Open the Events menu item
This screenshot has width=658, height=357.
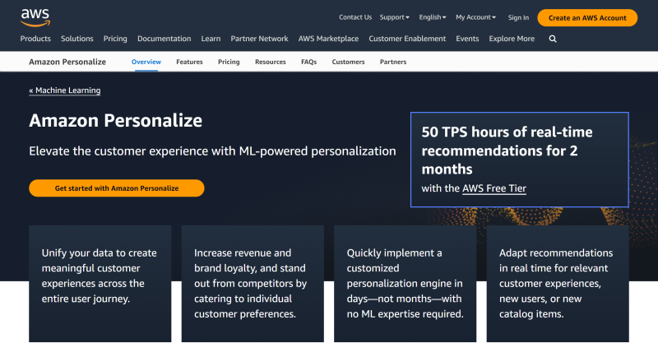click(467, 39)
